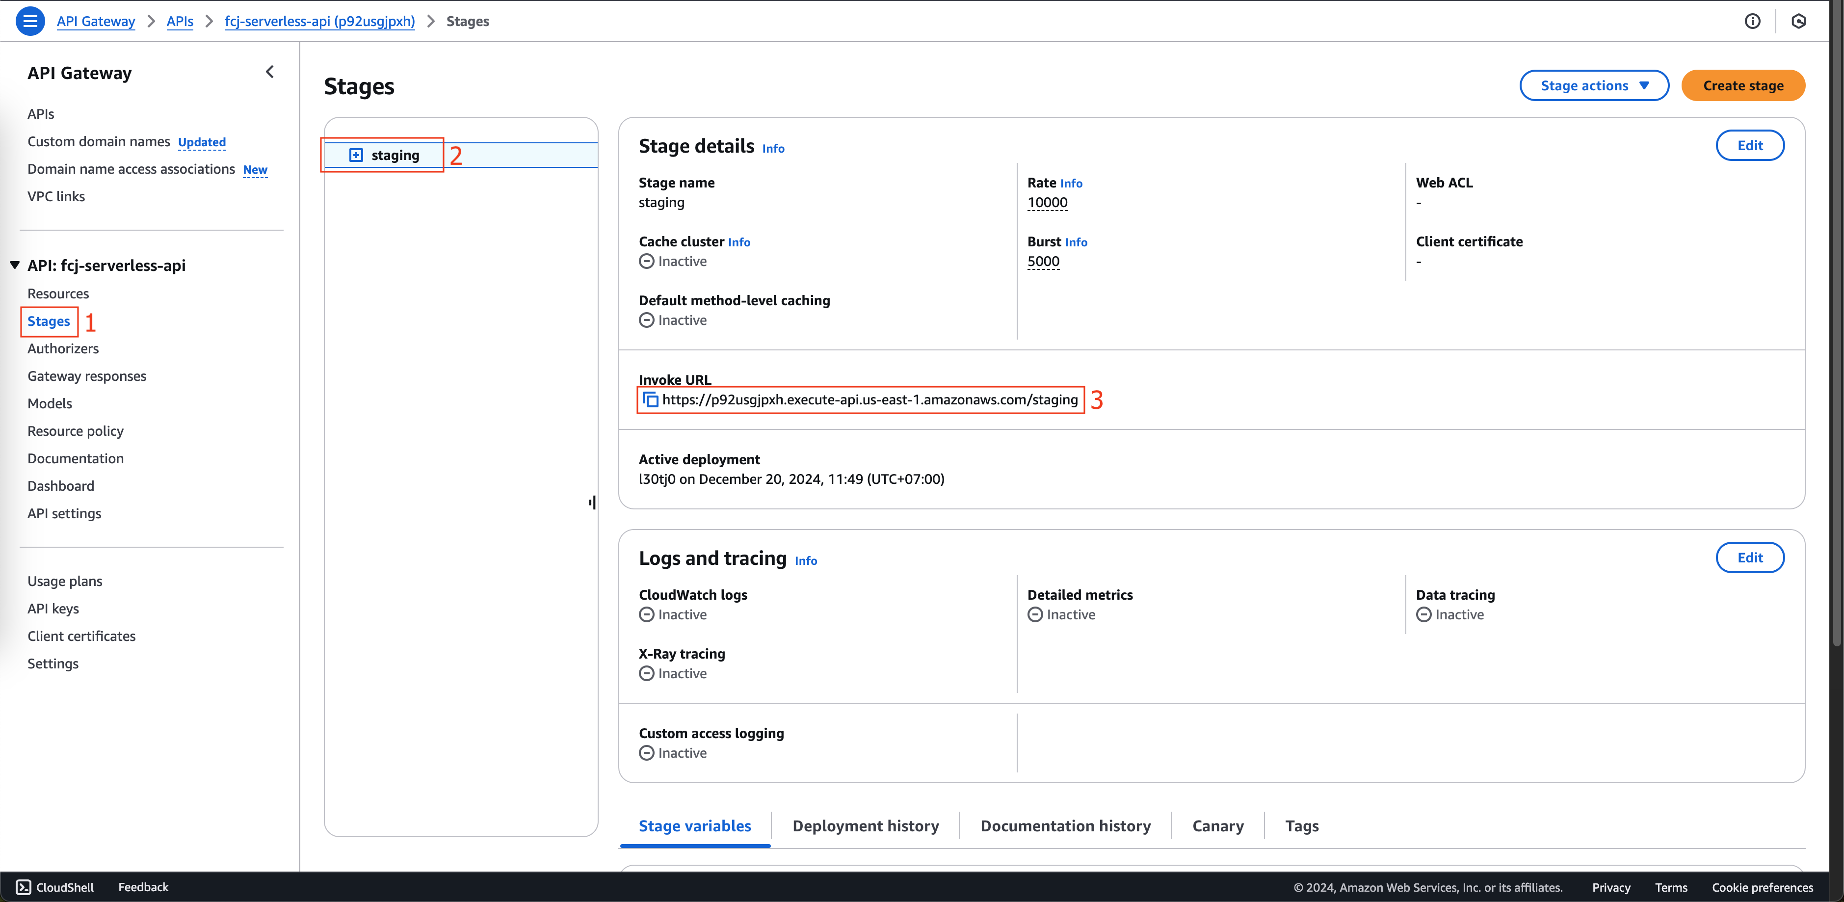
Task: Open Usage plans in sidebar
Action: 64,581
